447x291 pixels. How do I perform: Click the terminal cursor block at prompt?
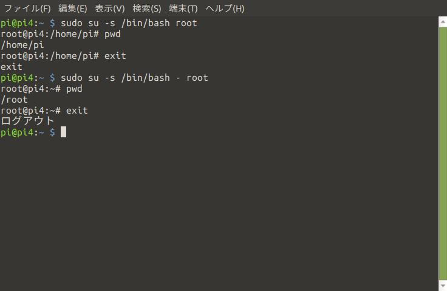63,132
